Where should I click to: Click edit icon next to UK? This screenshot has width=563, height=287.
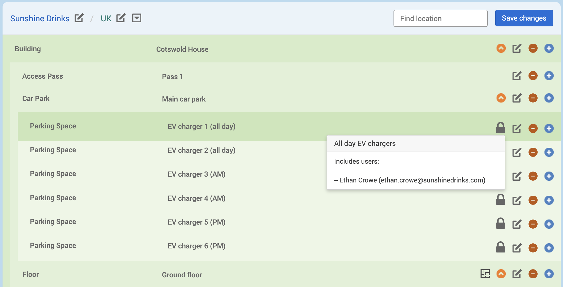(121, 18)
